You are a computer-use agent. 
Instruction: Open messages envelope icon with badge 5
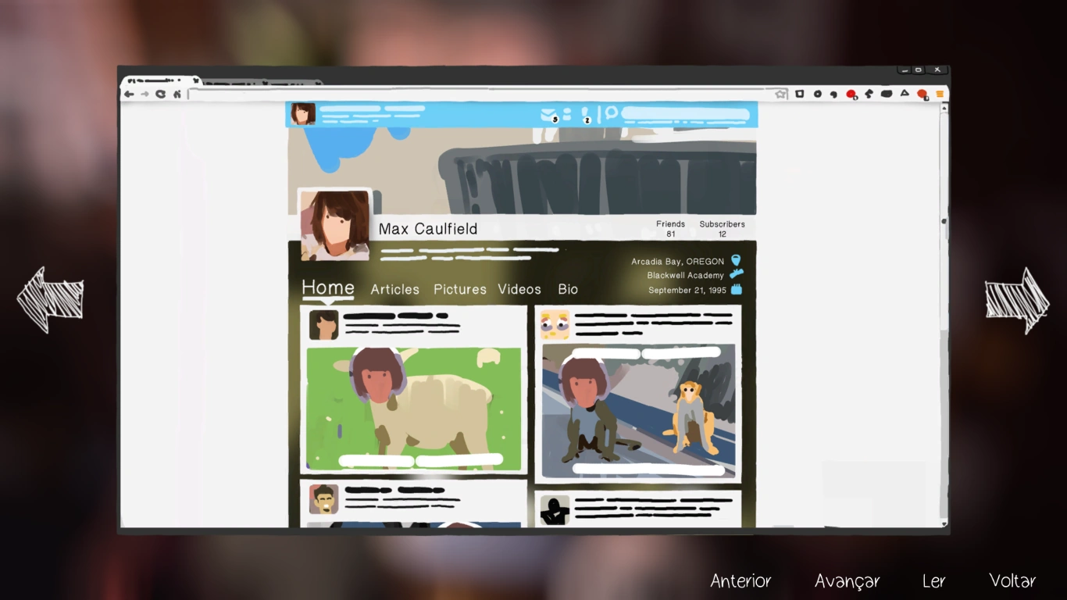click(x=550, y=115)
